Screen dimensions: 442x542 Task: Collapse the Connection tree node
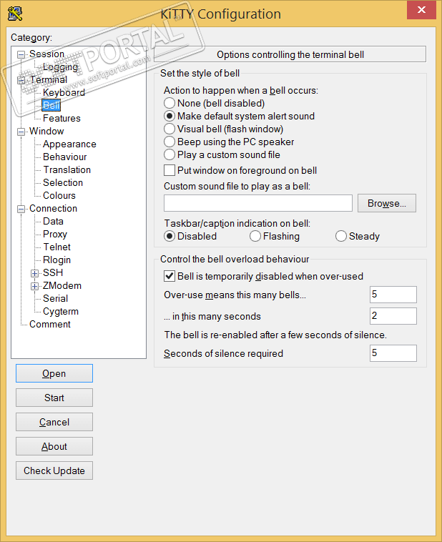21,209
